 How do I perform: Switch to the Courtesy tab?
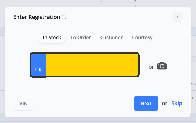pos(142,38)
